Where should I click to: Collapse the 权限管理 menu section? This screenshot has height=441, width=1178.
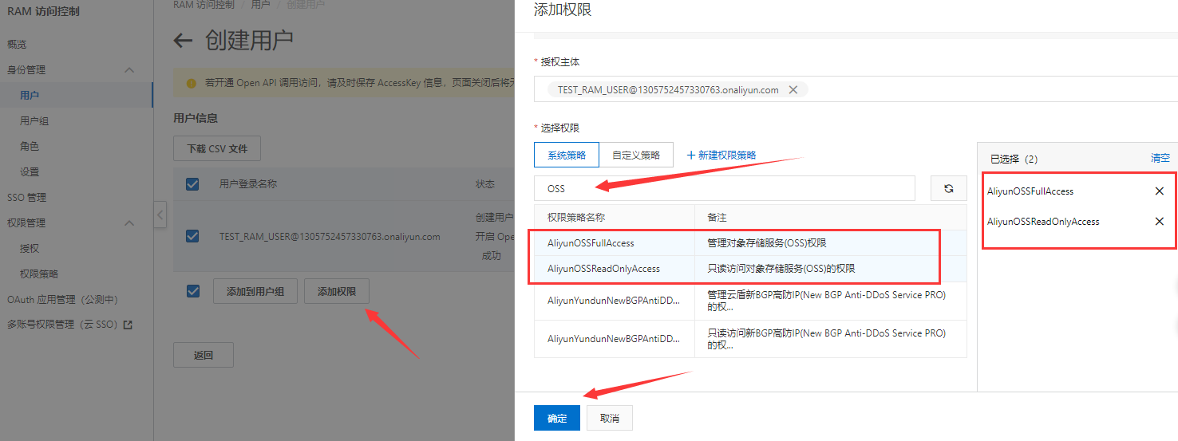click(130, 223)
